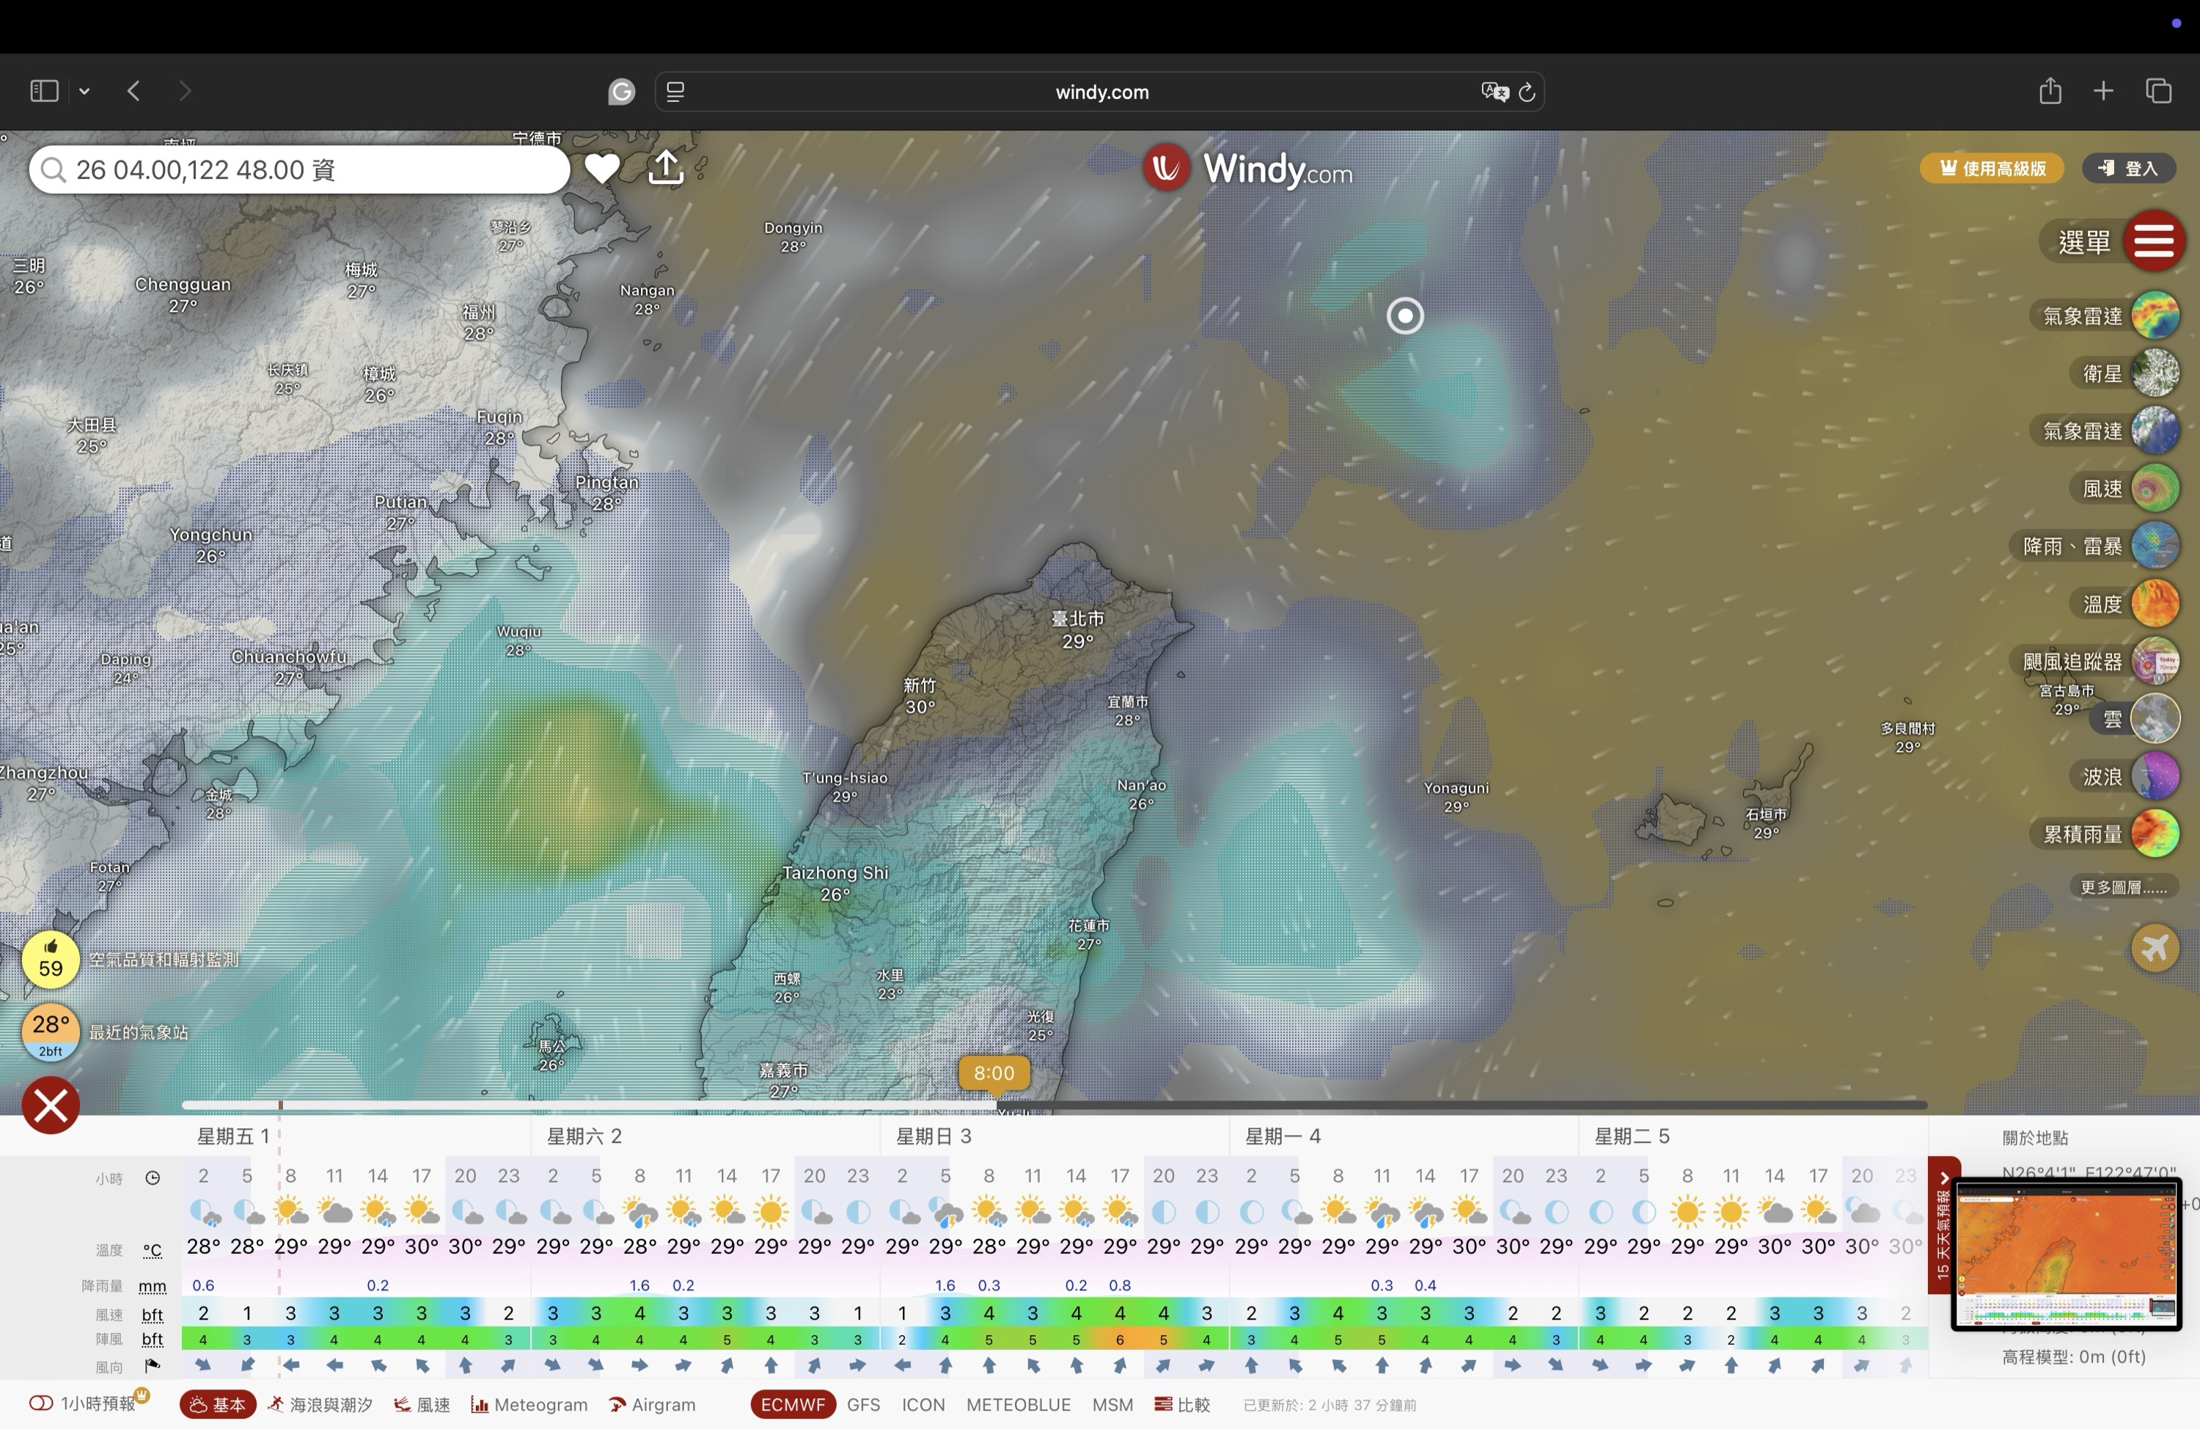Select the ECMWF forecast model
The height and width of the screenshot is (1429, 2200).
[x=792, y=1404]
